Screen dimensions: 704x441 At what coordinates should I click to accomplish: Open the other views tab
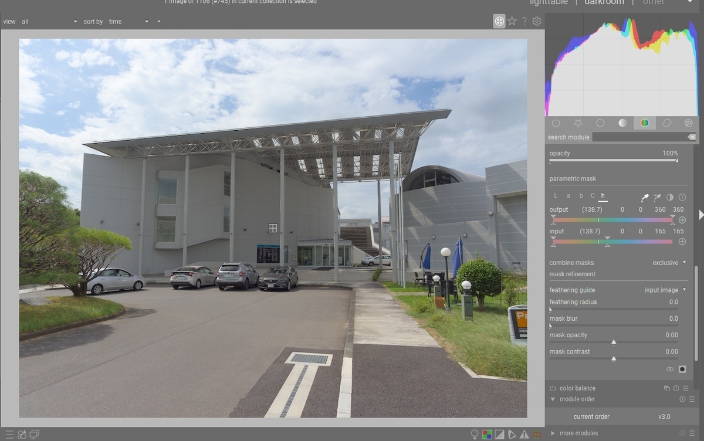coord(654,2)
